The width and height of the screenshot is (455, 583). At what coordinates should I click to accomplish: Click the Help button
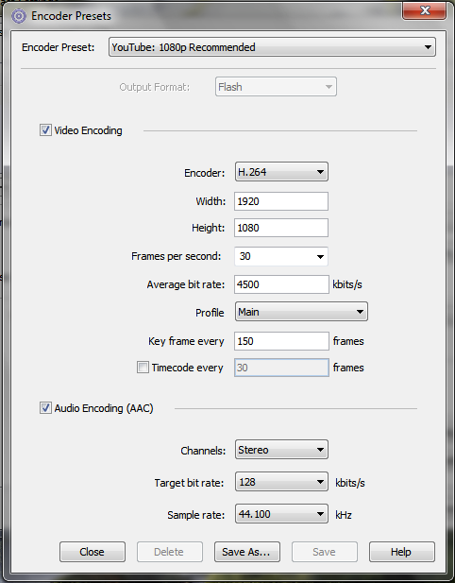(x=401, y=552)
